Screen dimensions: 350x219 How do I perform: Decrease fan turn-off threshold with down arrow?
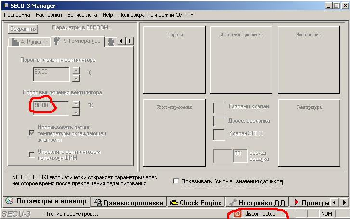76,112
